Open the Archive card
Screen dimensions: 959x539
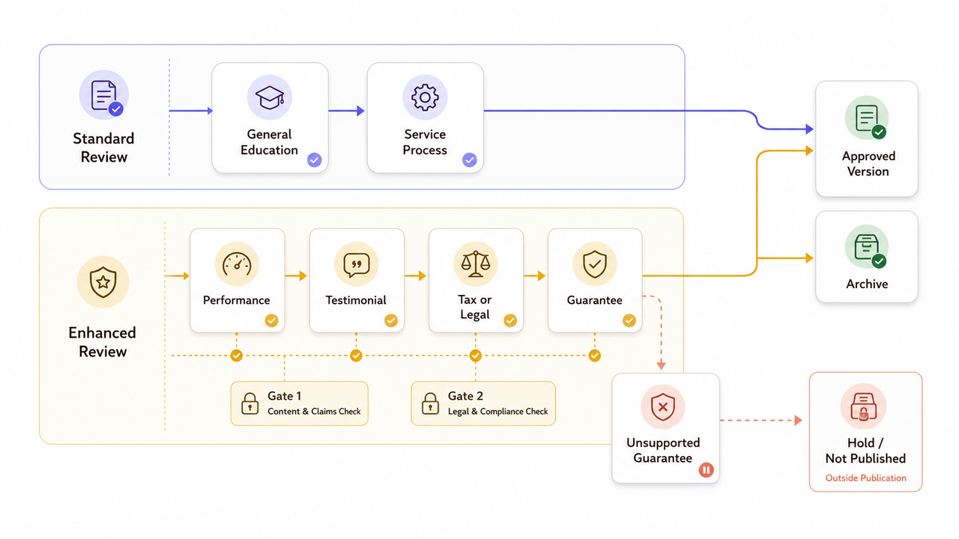(867, 257)
